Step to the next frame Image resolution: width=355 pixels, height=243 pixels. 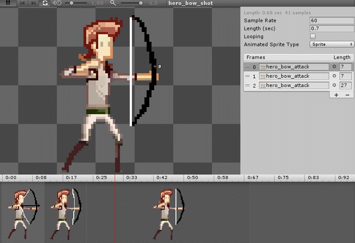33,3
